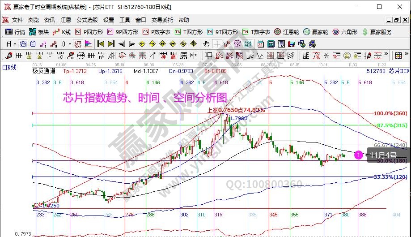
Task: Open the 公式选股 menu
Action: [x=87, y=20]
